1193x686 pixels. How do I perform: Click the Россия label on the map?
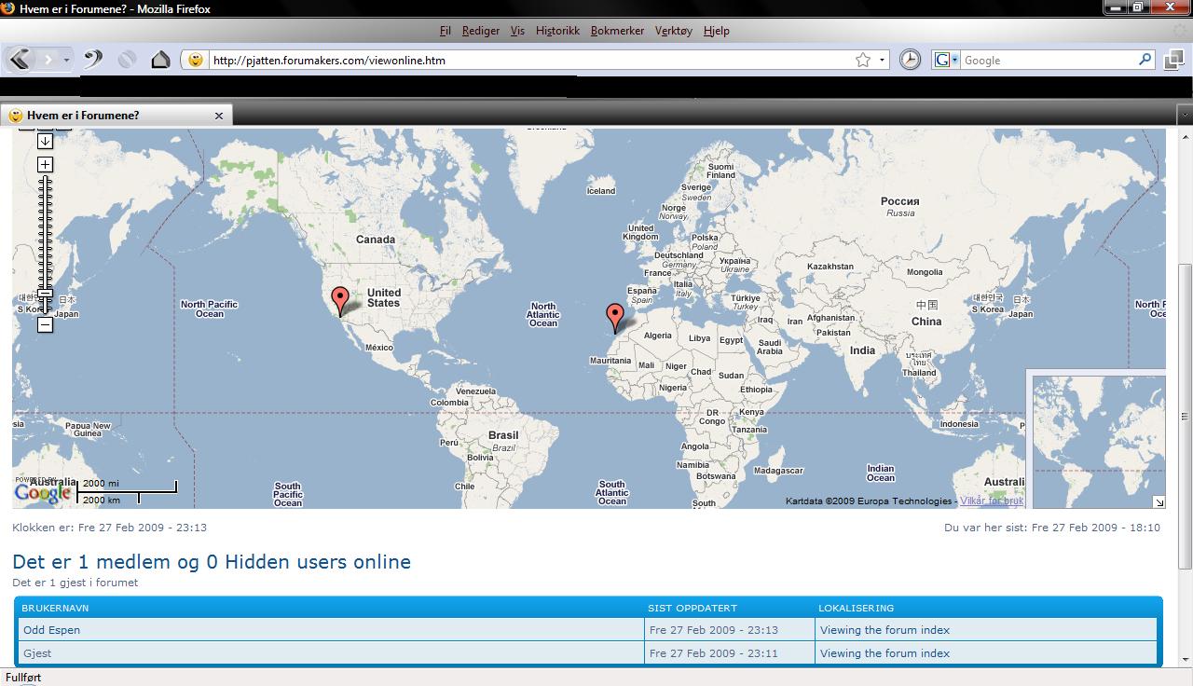(900, 201)
